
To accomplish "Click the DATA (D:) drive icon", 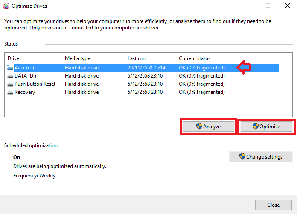I will 10,77.
